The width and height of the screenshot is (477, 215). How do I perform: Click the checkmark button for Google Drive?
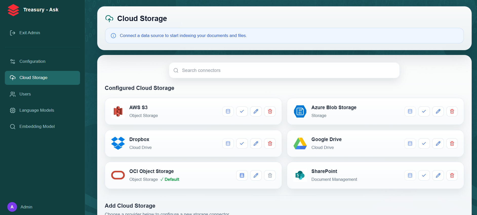[424, 144]
